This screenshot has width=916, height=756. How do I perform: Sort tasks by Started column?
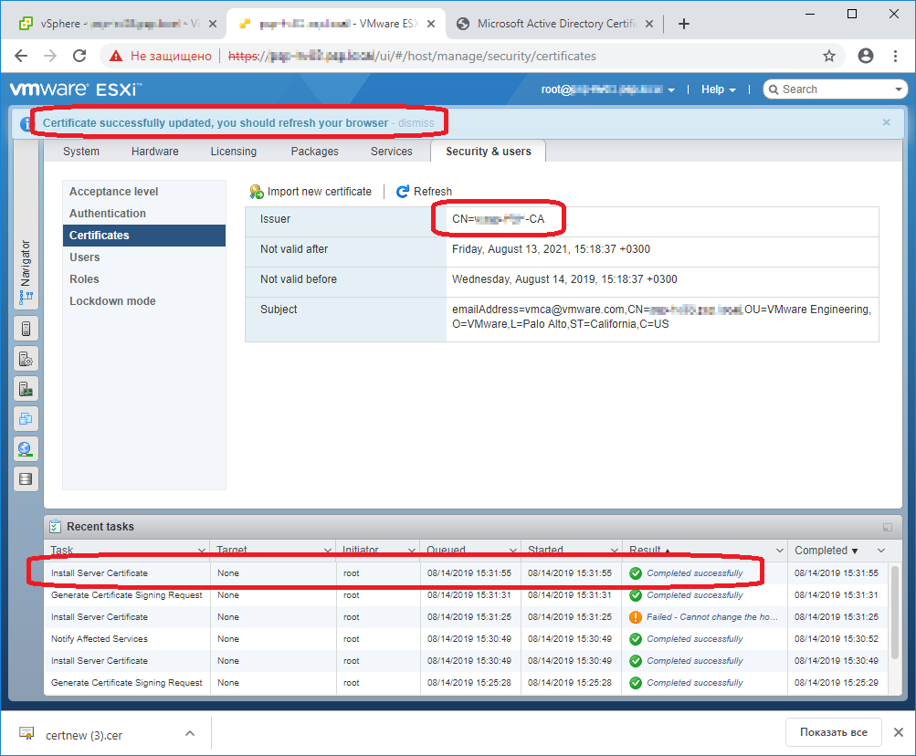click(x=545, y=551)
